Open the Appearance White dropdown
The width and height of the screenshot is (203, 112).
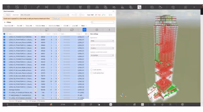tap(102, 41)
